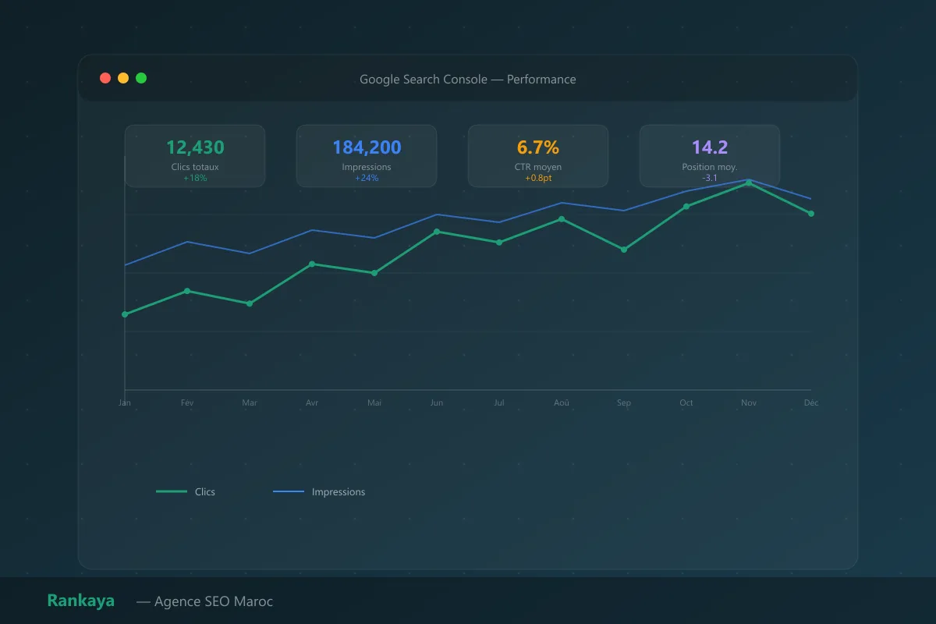Click the green maximize window dot

click(141, 78)
